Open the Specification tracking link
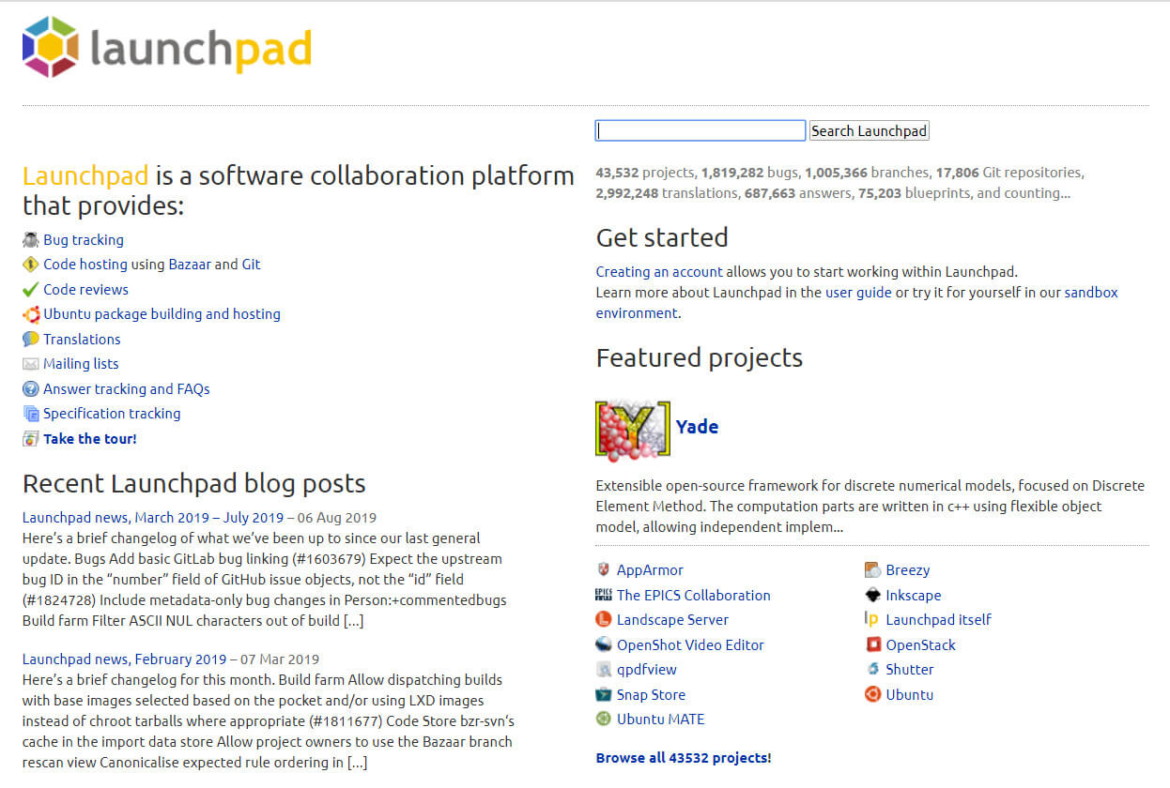1170x788 pixels. pos(112,414)
